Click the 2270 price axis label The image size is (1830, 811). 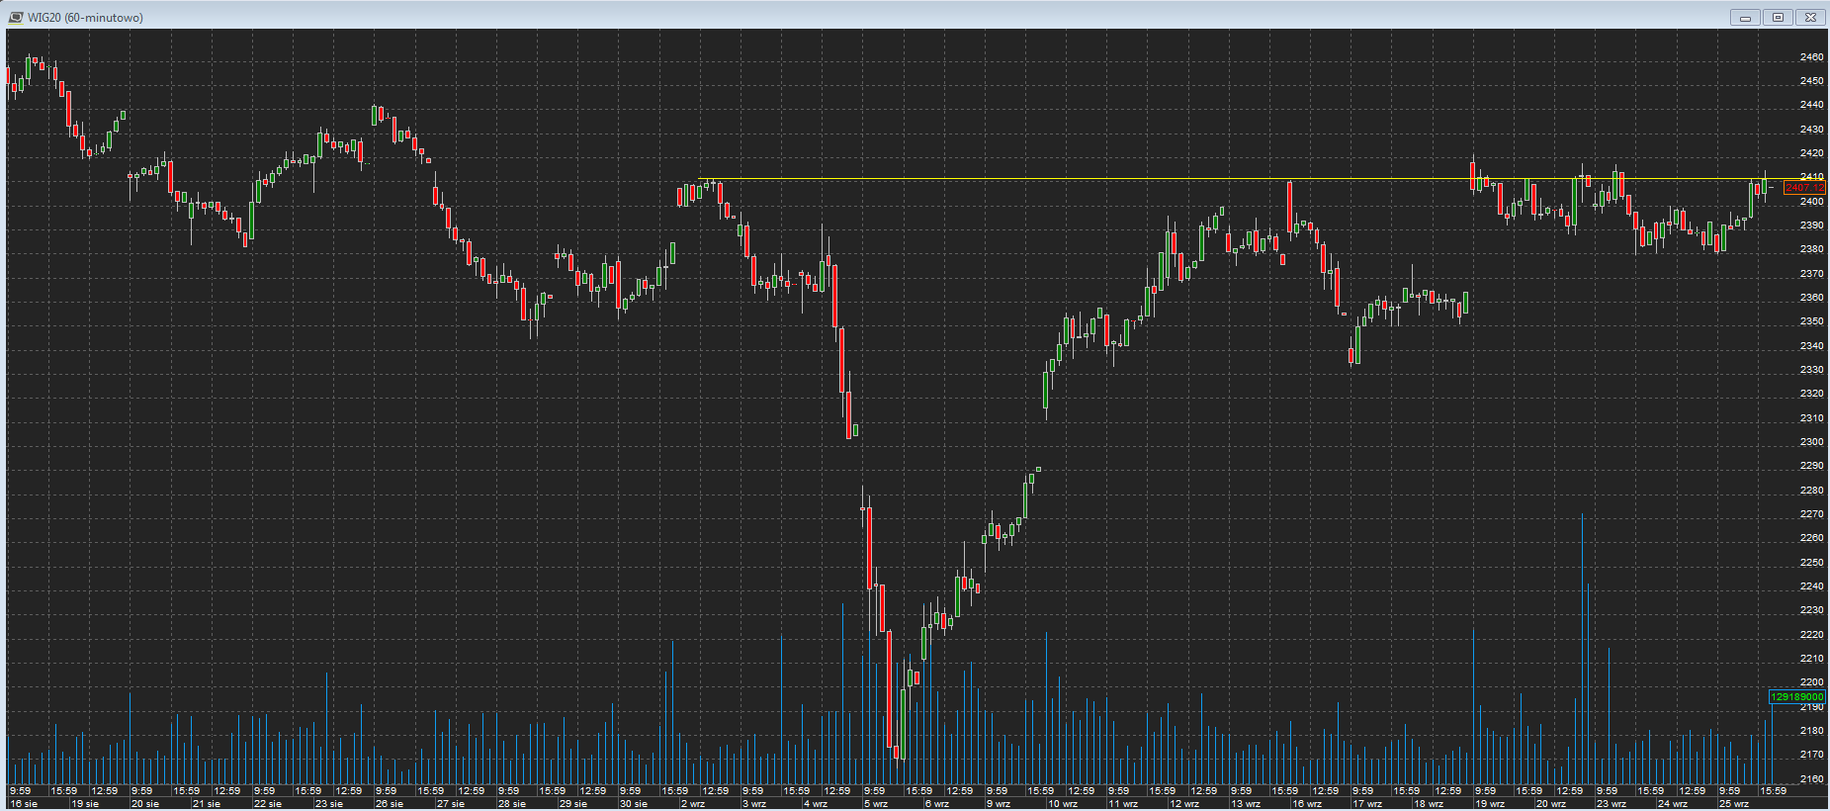(1812, 514)
